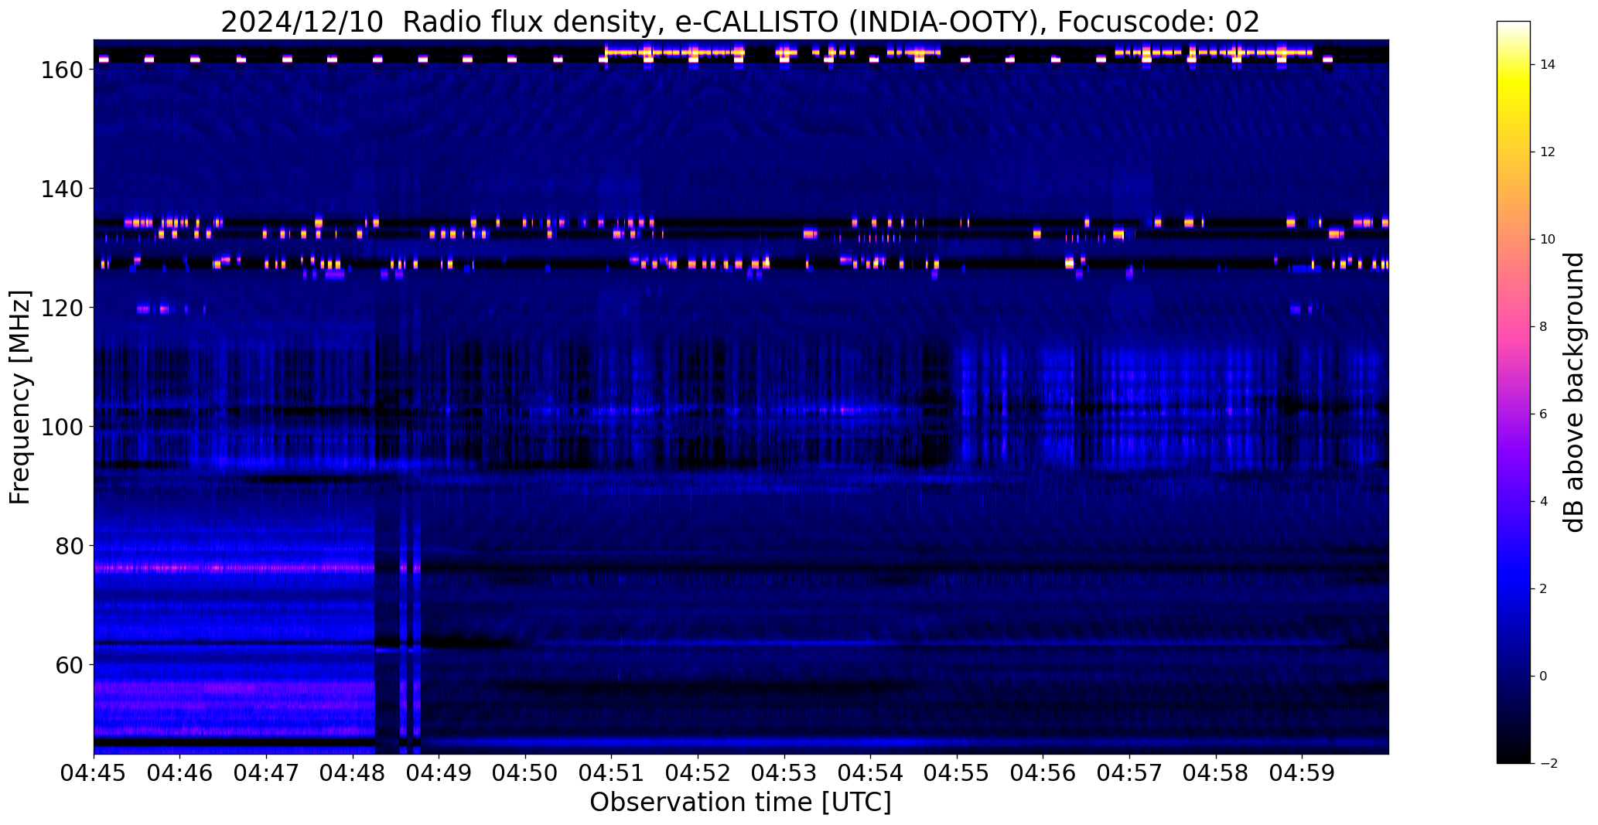Click the colorbar tick label 10
This screenshot has height=825, width=1598.
click(1548, 240)
